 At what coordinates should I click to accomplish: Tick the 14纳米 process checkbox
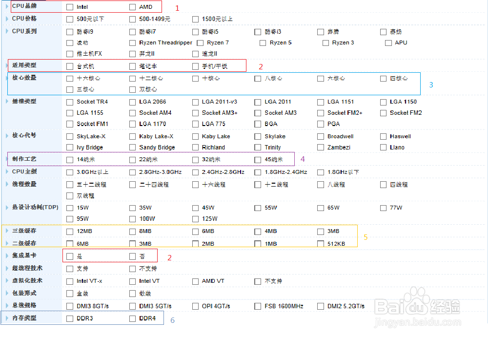[x=70, y=160]
